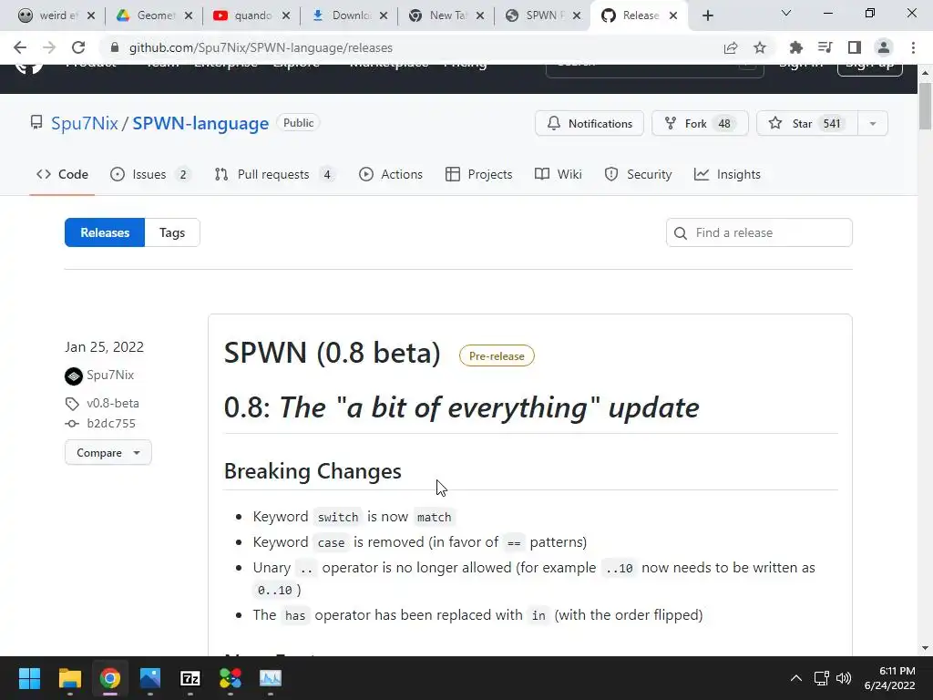This screenshot has height=700, width=933.
Task: Open the Extensions puzzle icon
Action: [795, 47]
